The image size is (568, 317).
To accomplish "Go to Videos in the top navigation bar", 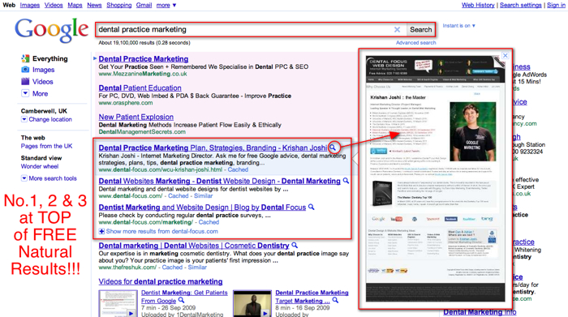I will pos(54,5).
